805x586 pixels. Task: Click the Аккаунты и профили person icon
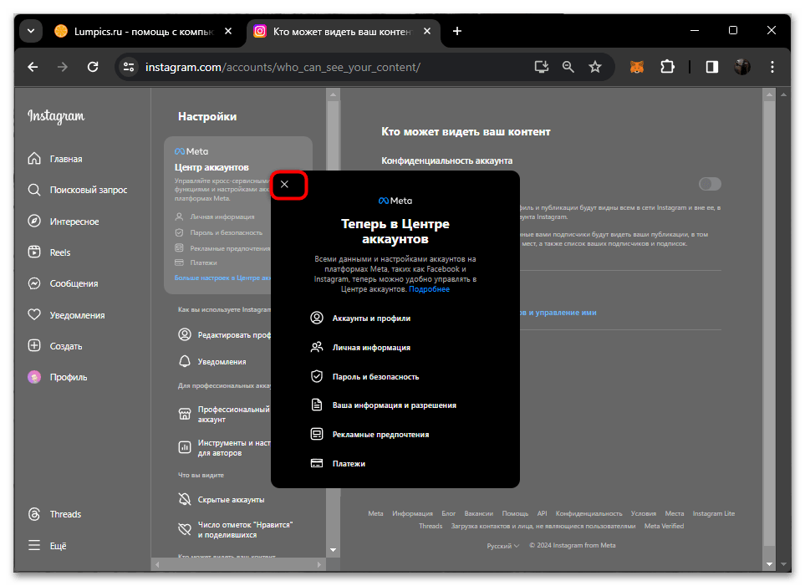point(317,318)
